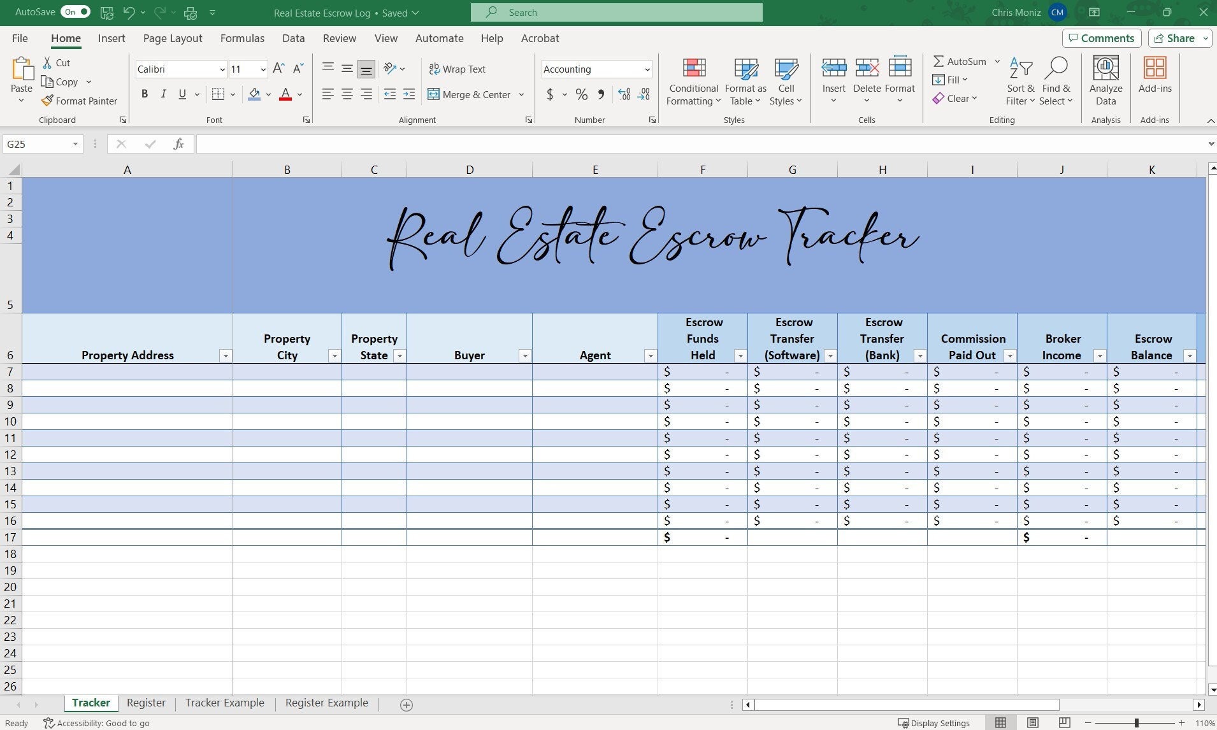Viewport: 1217px width, 730px height.
Task: Open the Buyer column filter dropdown
Action: click(525, 355)
